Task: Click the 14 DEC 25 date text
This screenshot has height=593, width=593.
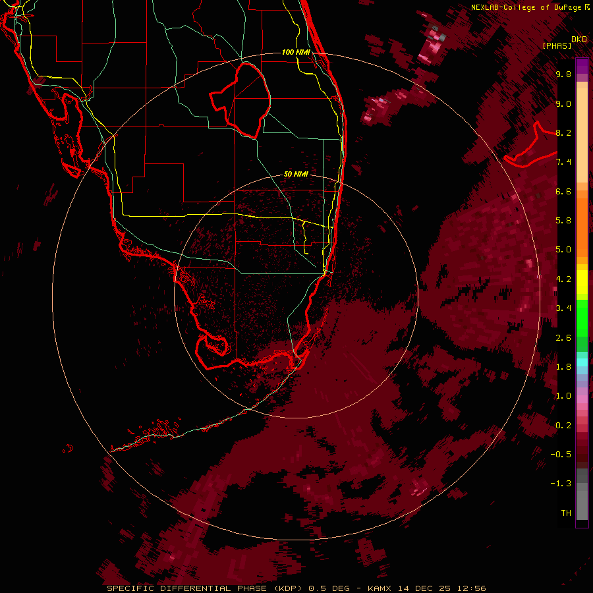Action: (425, 588)
